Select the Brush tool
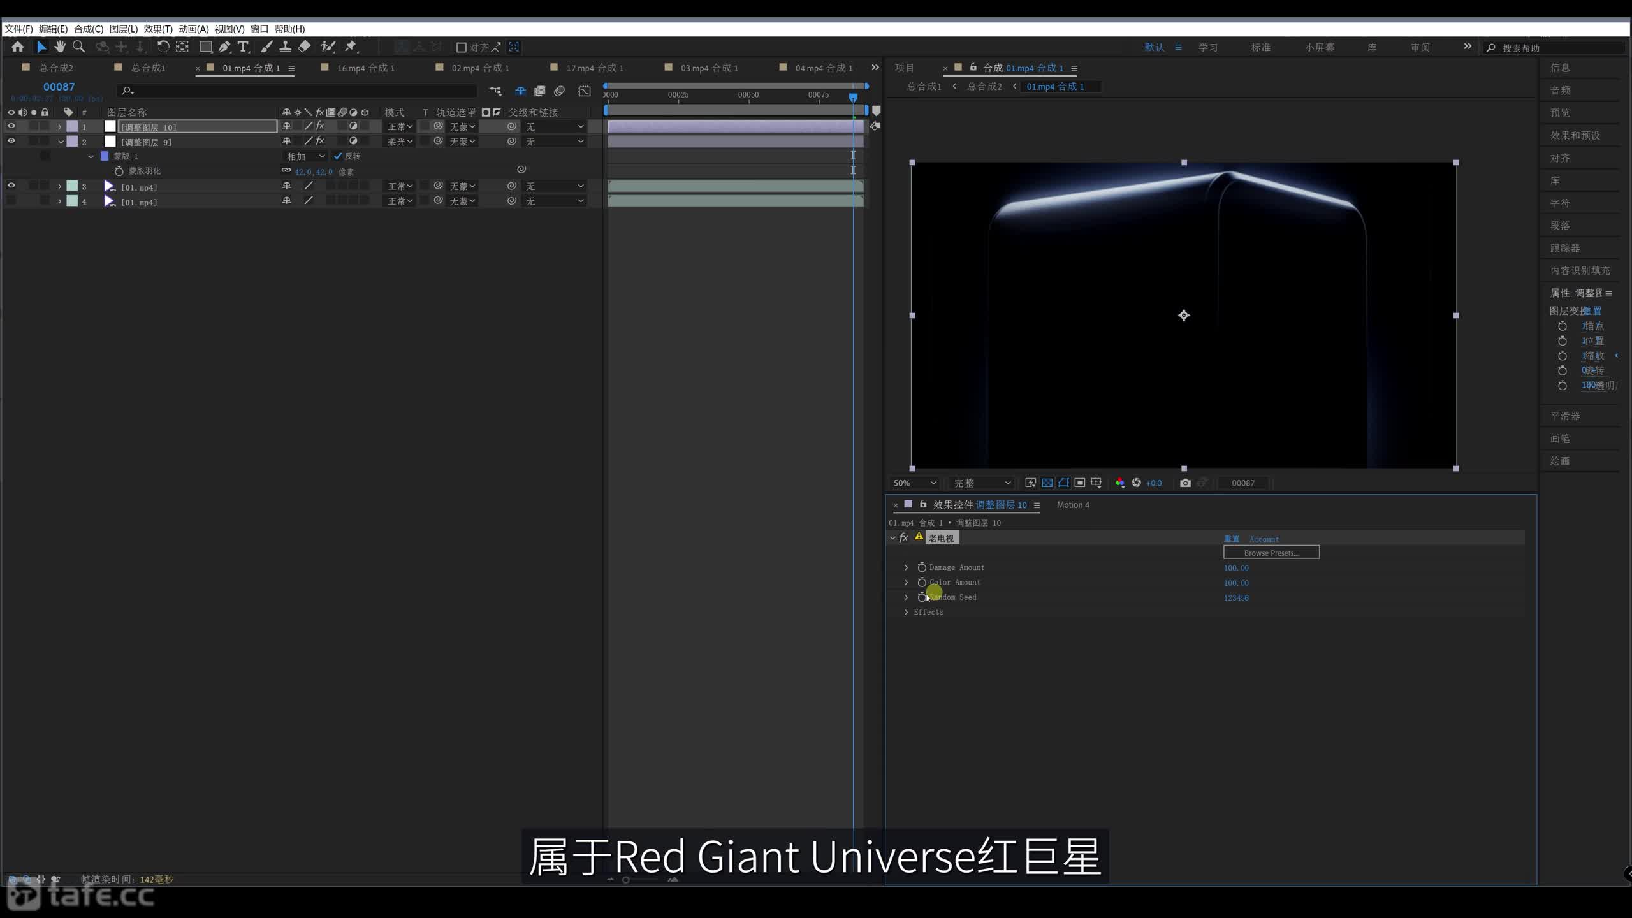The image size is (1632, 918). click(266, 47)
